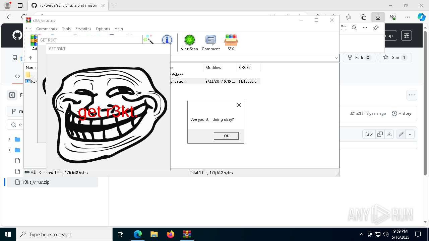Click the GitHub logo on the page
This screenshot has width=429, height=241.
(17, 35)
